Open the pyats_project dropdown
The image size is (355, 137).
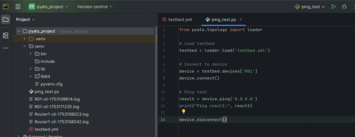tap(48, 7)
